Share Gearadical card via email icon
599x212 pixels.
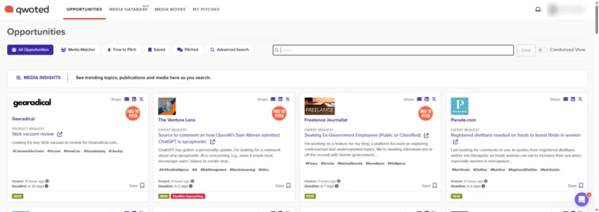127,99
